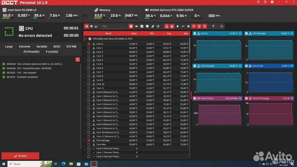This screenshot has height=167, width=297.
Task: Check the Core 8 row checkbox
Action: coord(89,76)
